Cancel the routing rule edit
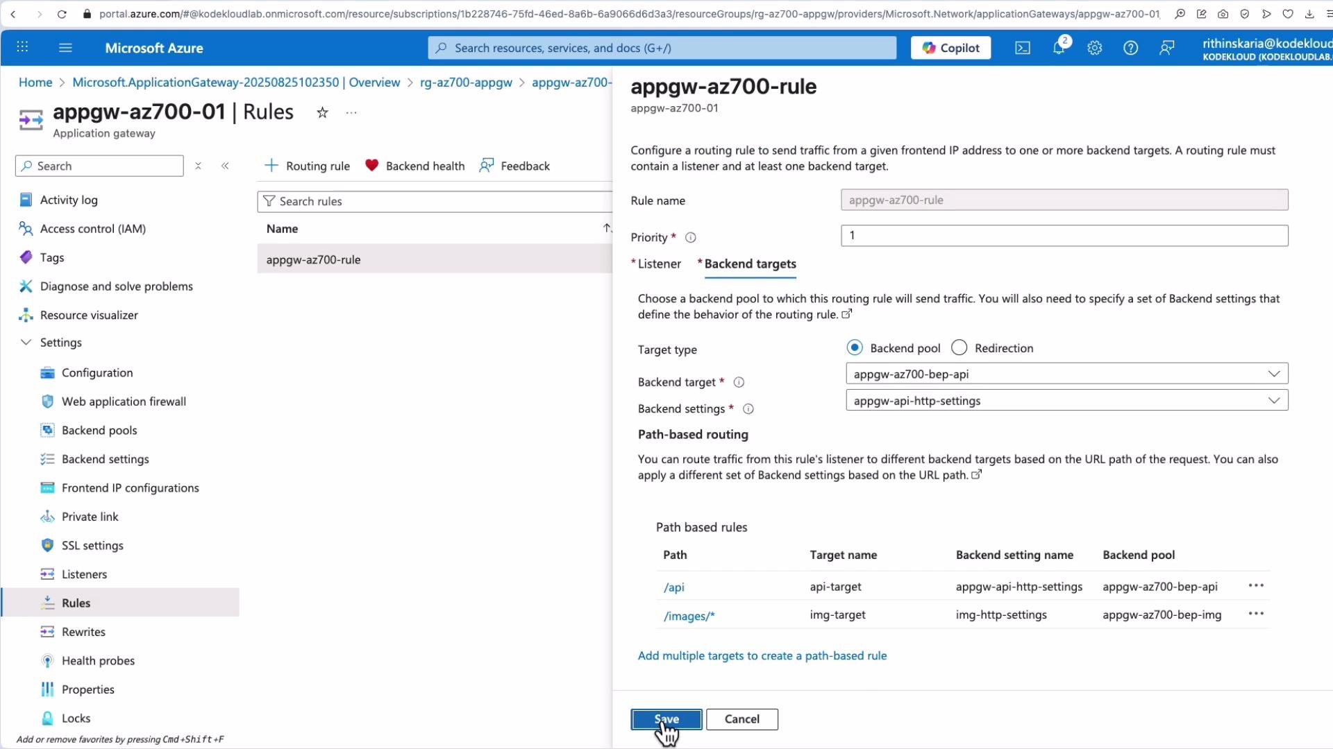 point(742,719)
